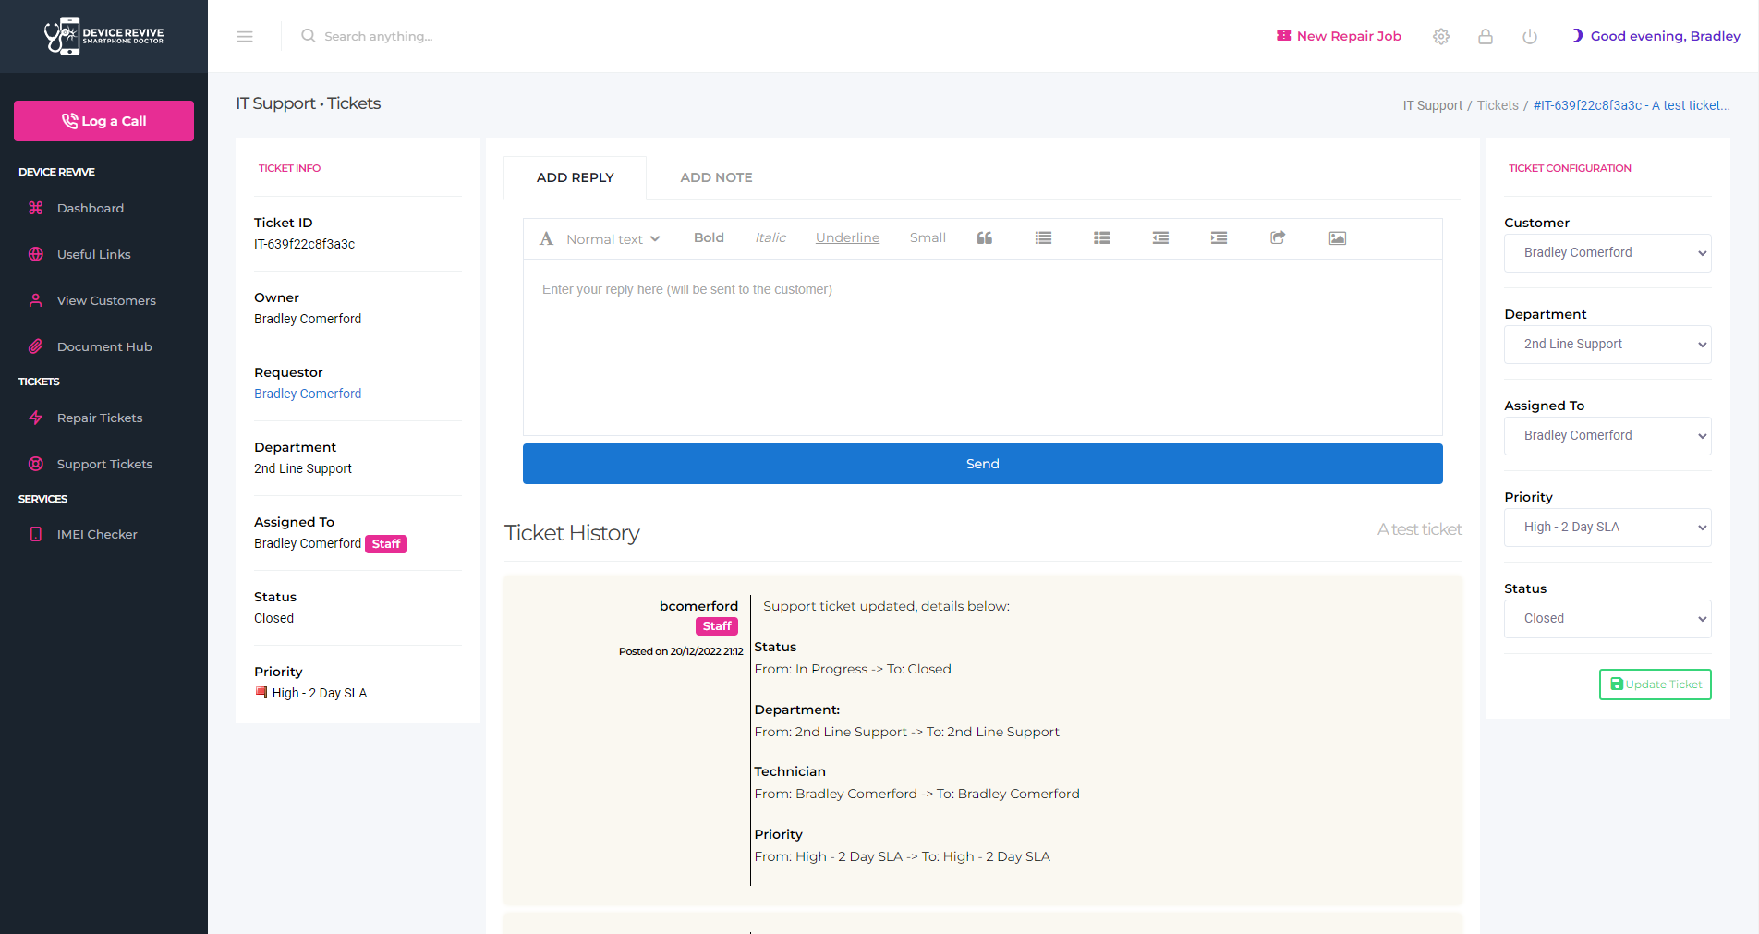
Task: Open settings via the gear icon
Action: pos(1440,37)
